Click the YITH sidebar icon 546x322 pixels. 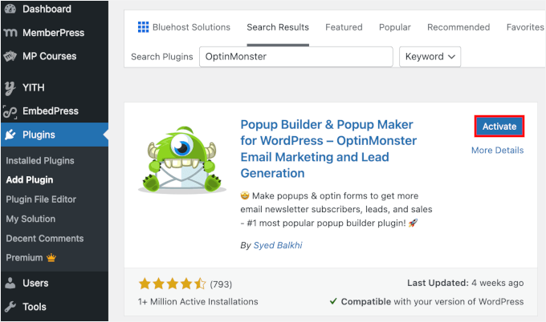click(x=10, y=88)
